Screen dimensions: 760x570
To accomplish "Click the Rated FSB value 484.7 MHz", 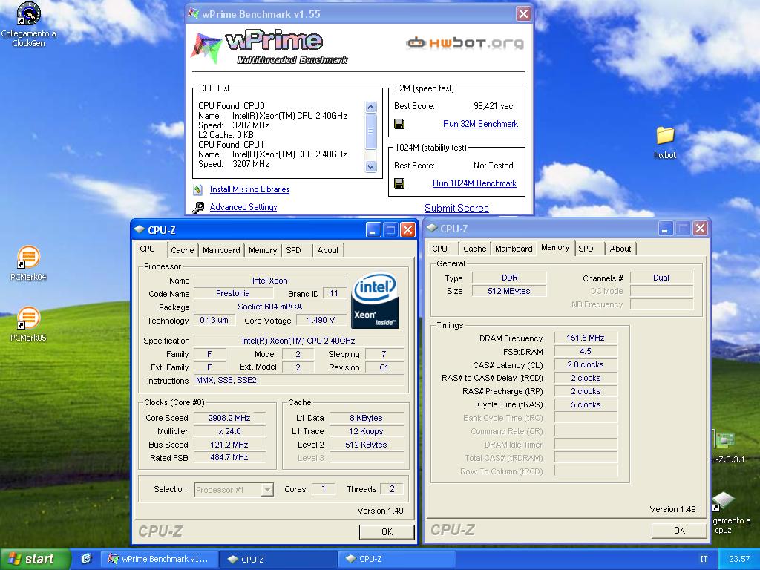I will click(x=229, y=457).
